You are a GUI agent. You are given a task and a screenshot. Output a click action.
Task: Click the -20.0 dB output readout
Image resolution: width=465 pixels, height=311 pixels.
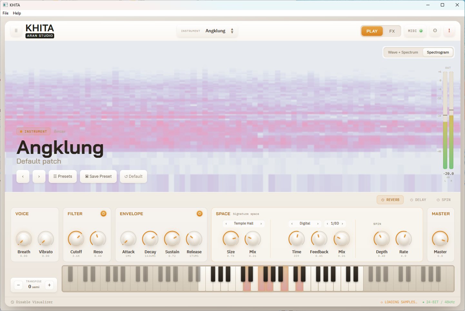click(448, 174)
